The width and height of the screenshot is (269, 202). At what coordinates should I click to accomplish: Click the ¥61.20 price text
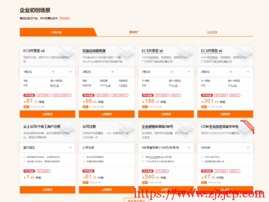93,177
